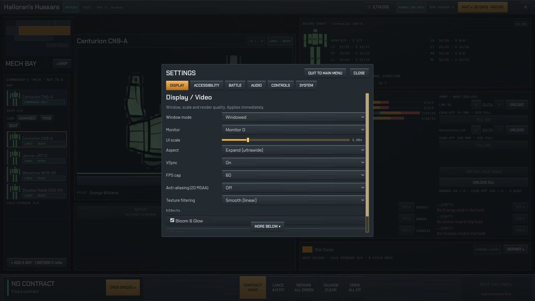Sort mechs by Seat
Screen dimensions: 535x301
coord(13,126)
